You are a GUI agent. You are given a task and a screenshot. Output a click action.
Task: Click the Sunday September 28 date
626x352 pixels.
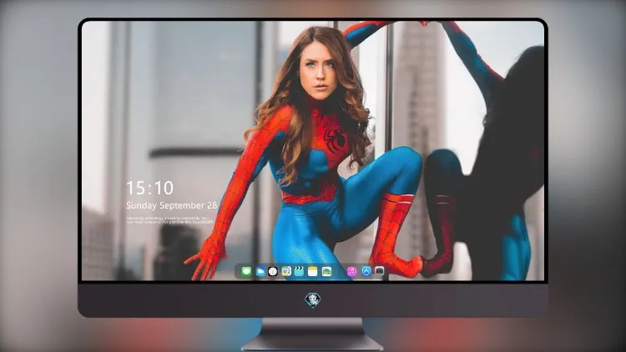[172, 205]
